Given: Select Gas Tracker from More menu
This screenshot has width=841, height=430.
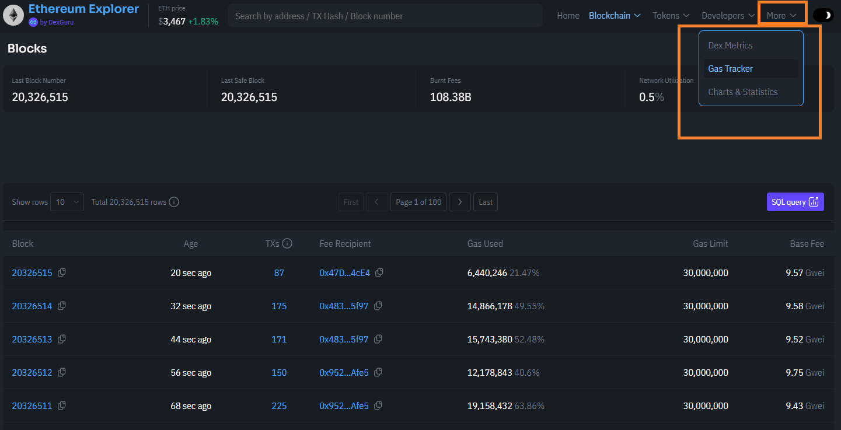Looking at the screenshot, I should tap(731, 69).
